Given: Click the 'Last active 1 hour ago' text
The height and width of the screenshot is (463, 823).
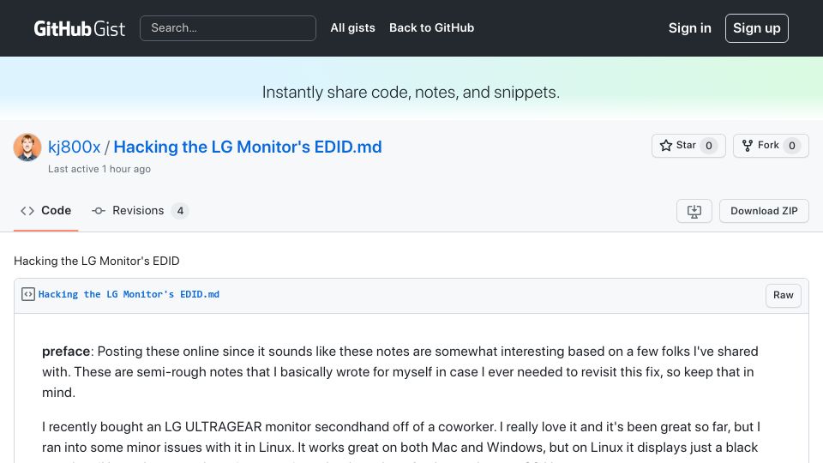Looking at the screenshot, I should (x=99, y=169).
